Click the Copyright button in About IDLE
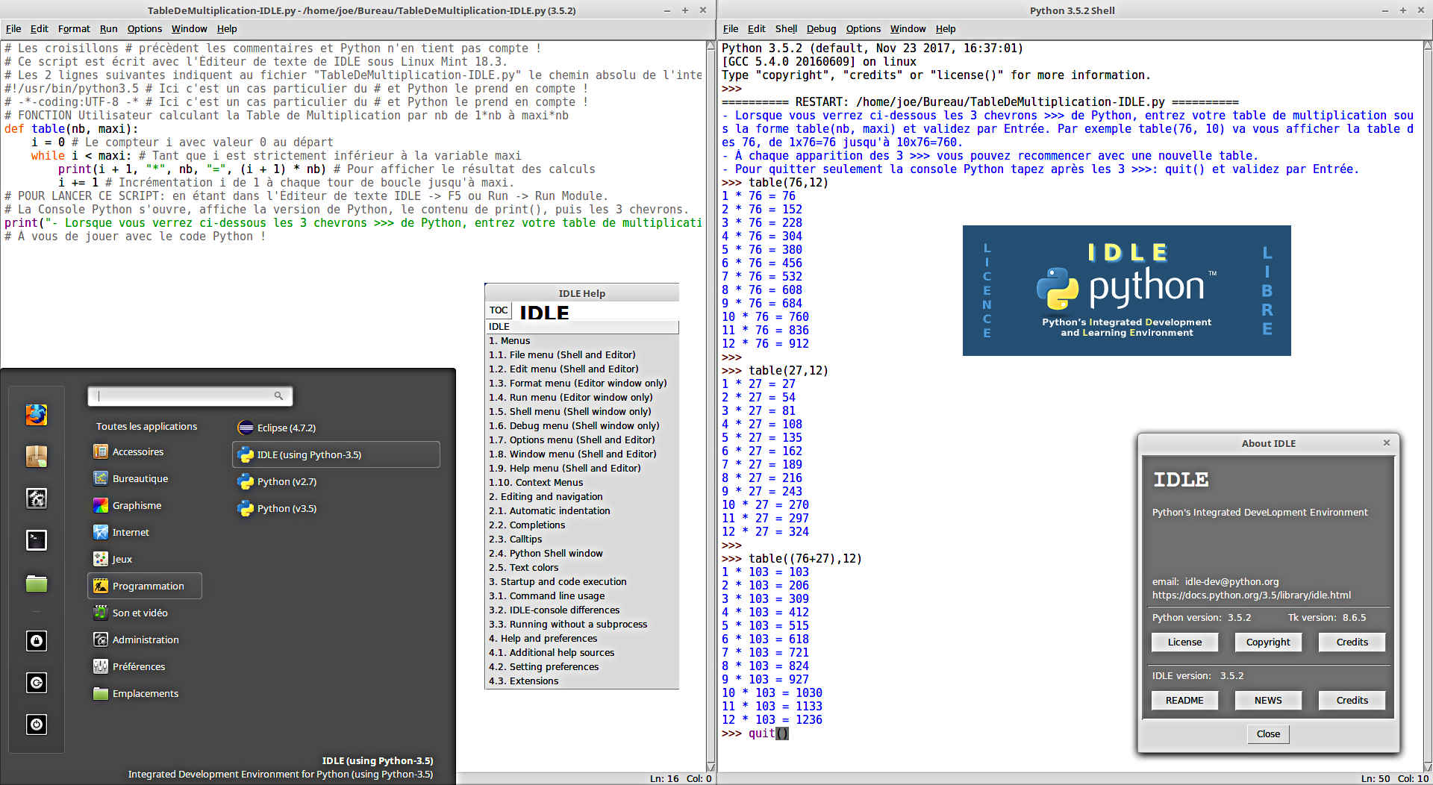This screenshot has height=785, width=1433. 1268,642
